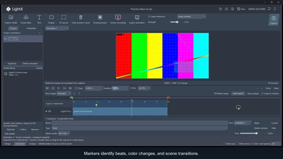Disable the Snap to markers checkbox

(262, 93)
